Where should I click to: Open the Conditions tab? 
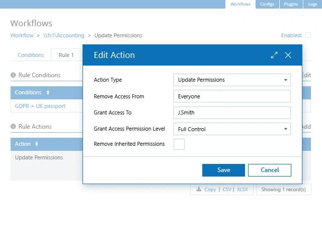point(31,55)
